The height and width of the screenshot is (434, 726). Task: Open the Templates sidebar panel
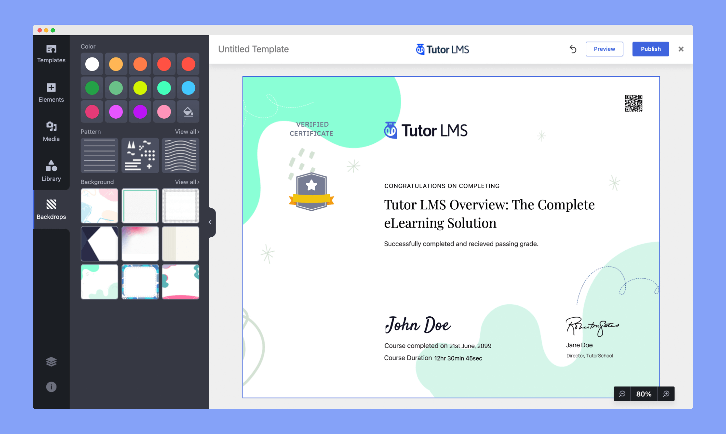click(x=51, y=54)
